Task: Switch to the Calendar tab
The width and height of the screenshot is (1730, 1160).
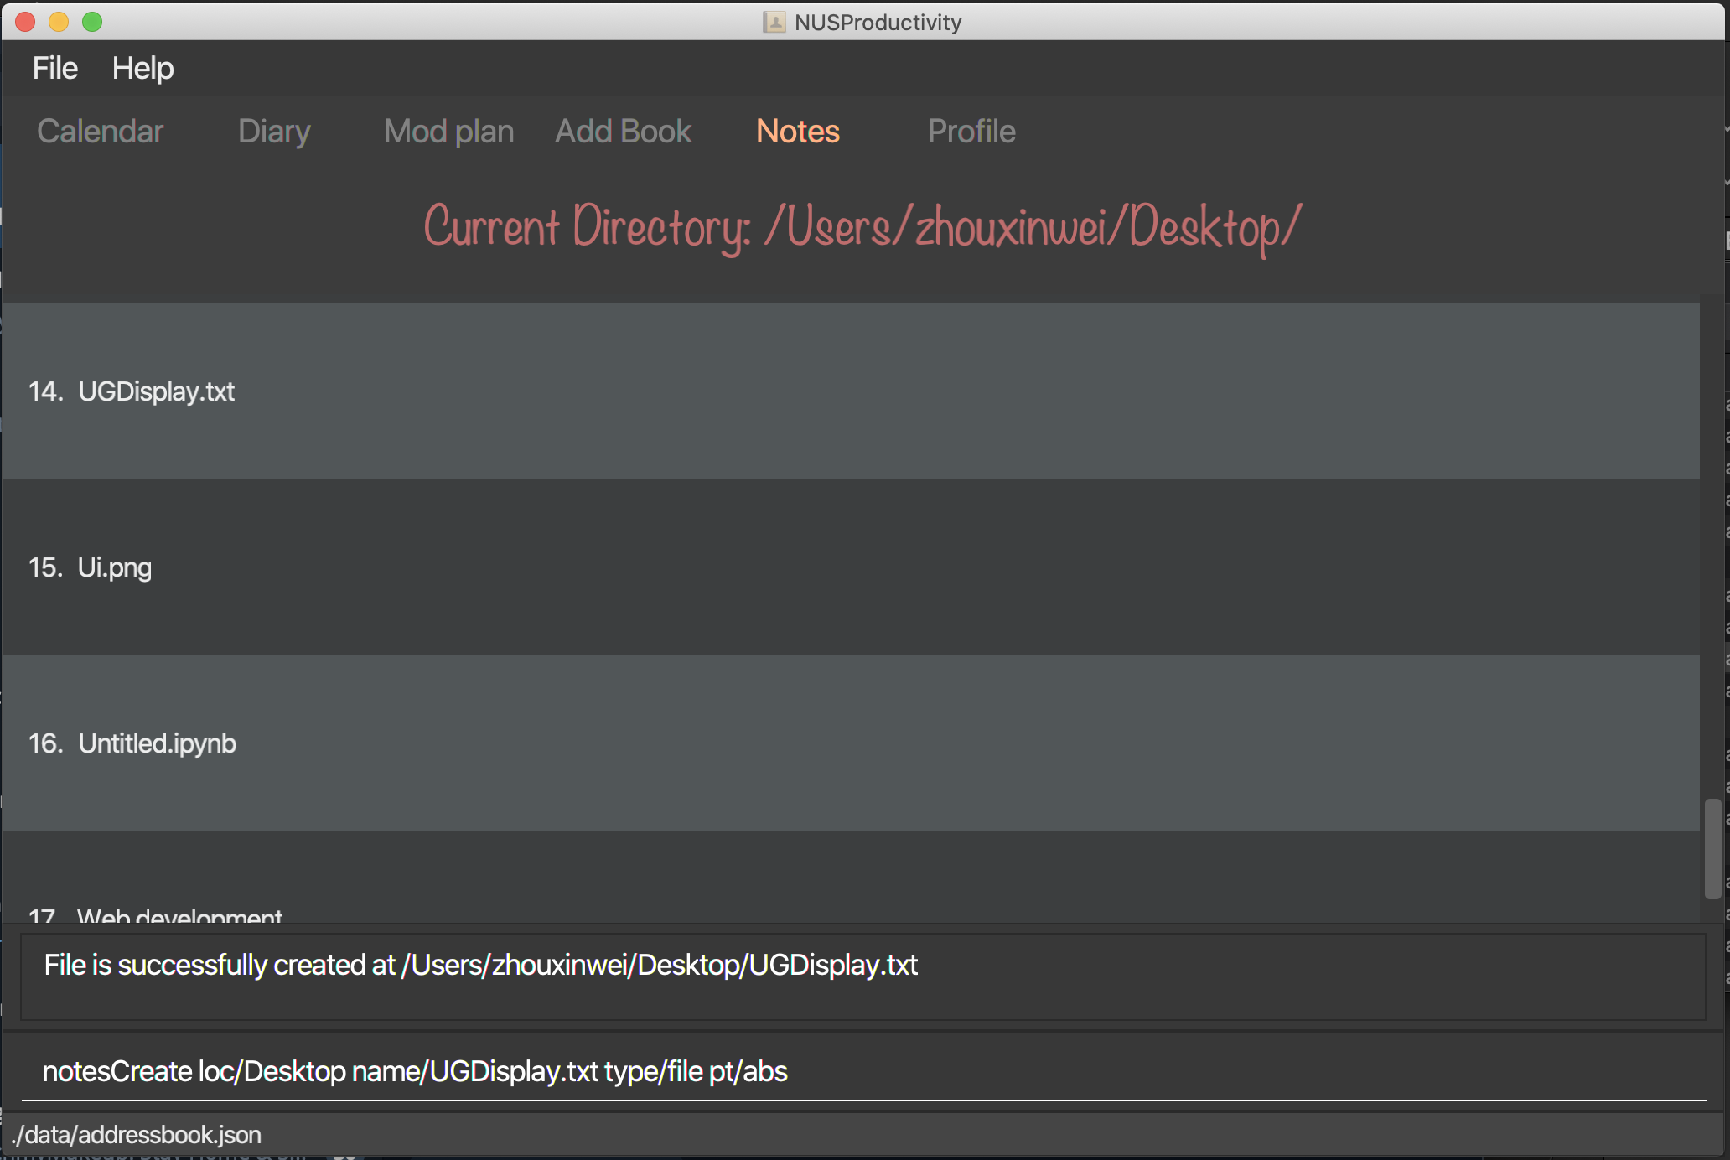Action: point(101,131)
